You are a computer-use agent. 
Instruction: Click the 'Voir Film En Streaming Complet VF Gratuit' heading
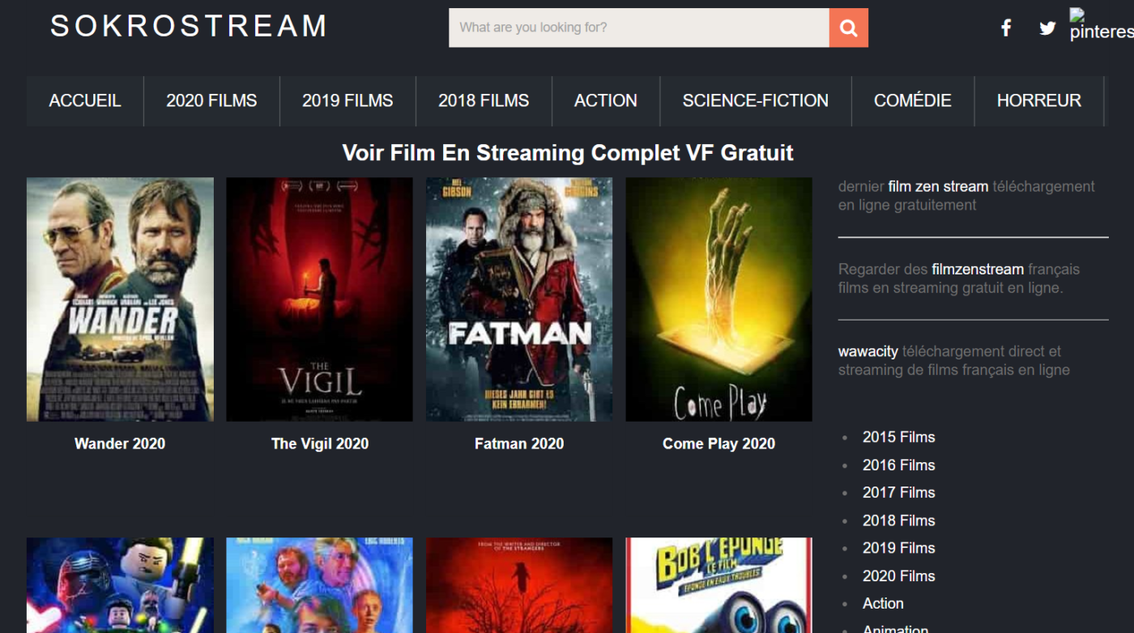click(568, 152)
